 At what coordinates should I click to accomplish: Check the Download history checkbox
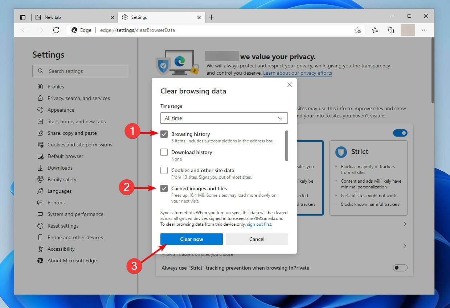pos(164,152)
